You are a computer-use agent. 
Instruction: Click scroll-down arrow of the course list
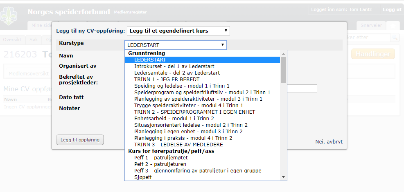(283, 177)
